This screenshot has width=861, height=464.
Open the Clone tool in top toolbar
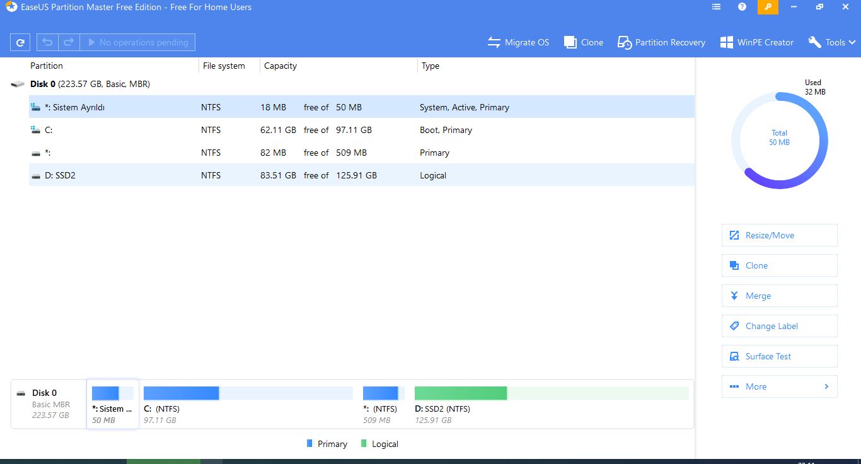(584, 42)
